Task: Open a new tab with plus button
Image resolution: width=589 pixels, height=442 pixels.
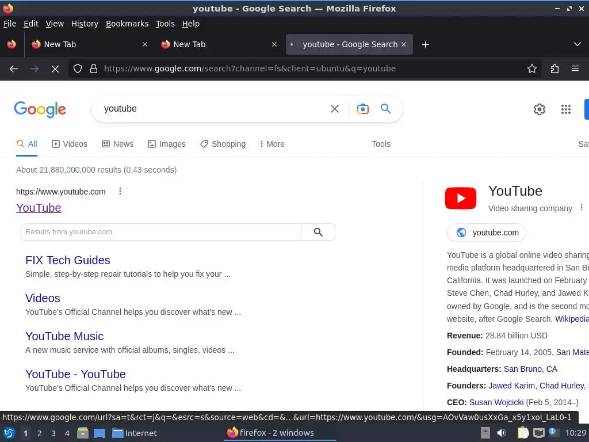Action: tap(425, 45)
